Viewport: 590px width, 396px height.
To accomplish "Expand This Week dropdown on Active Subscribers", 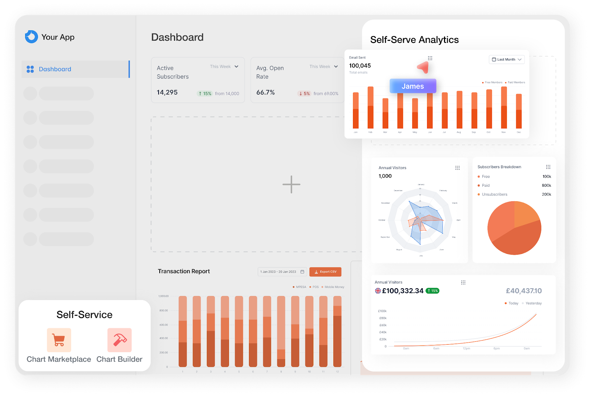I will (x=224, y=67).
